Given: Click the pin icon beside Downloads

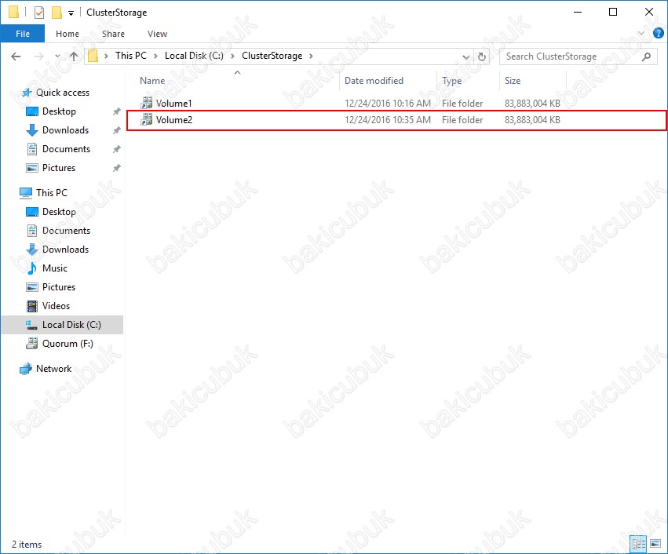Looking at the screenshot, I should click(x=116, y=130).
